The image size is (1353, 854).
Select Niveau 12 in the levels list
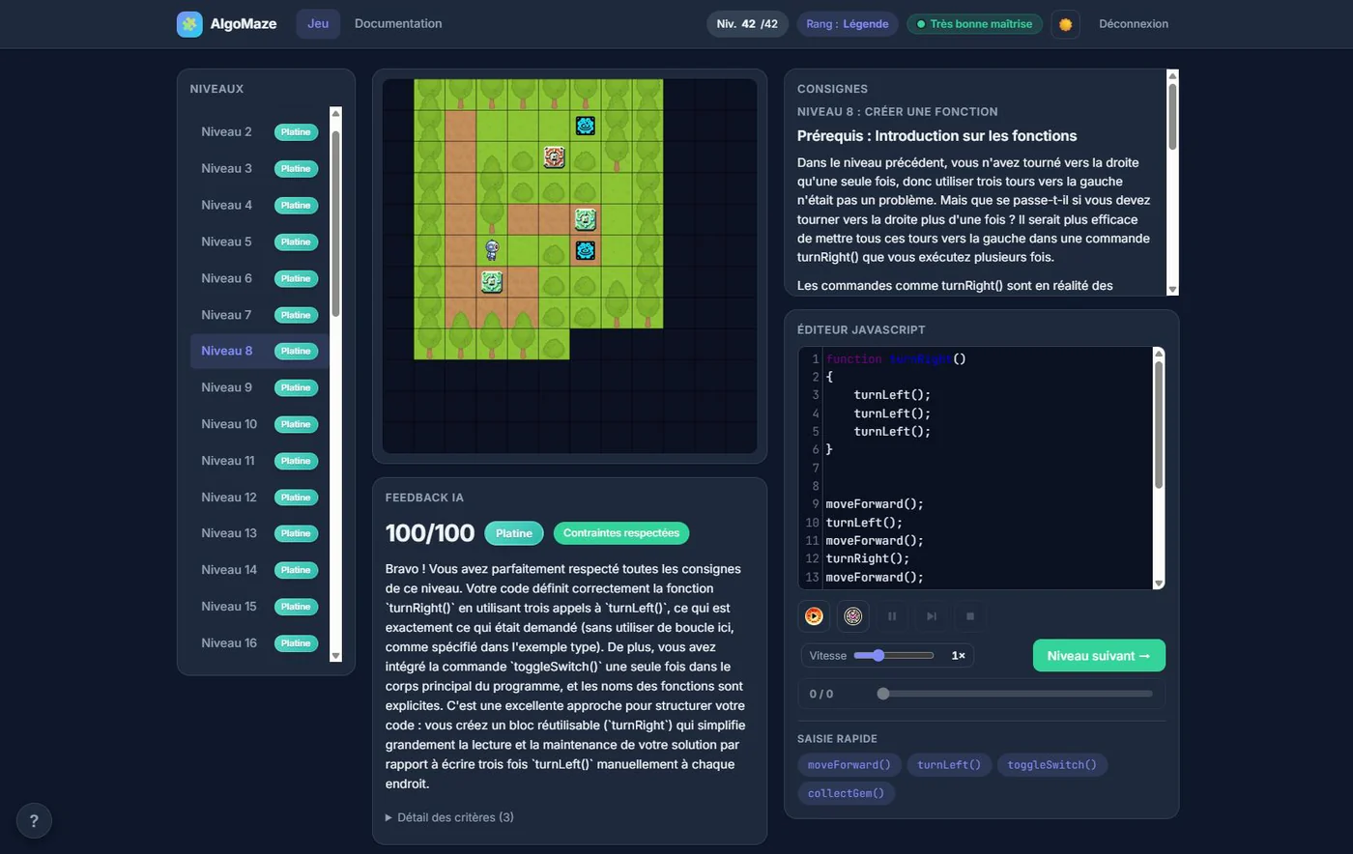pos(259,498)
